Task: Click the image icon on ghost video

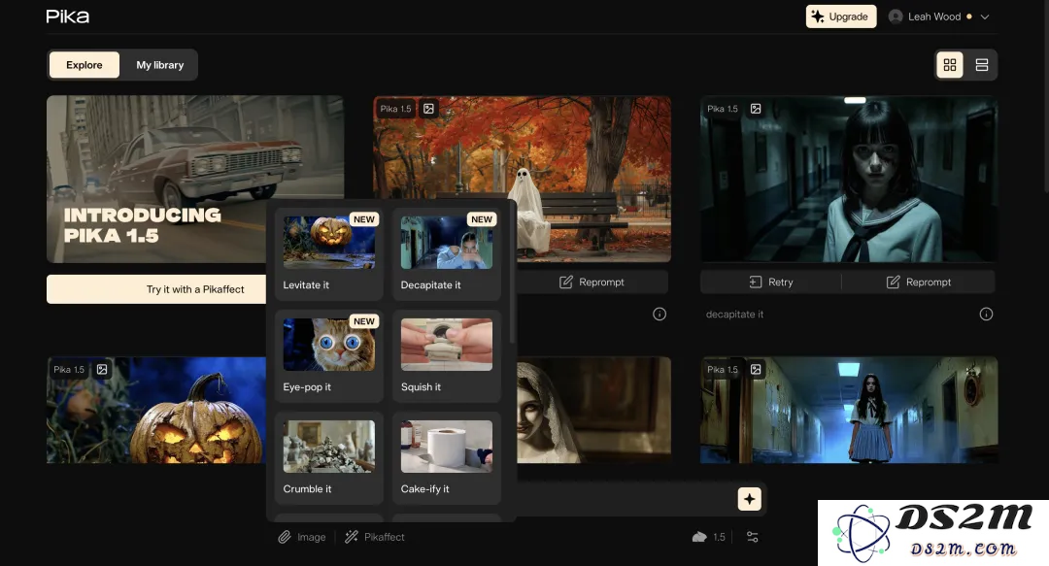Action: (429, 109)
